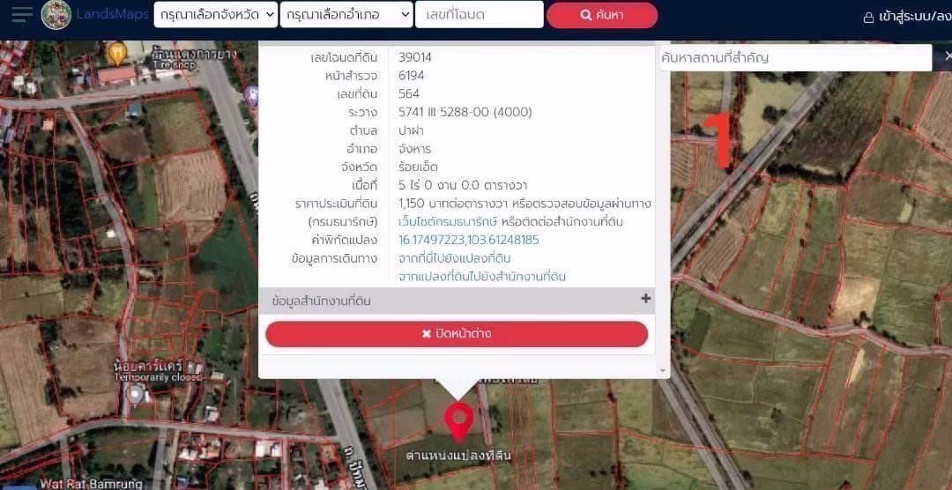Click the important place search field
Screen dimensions: 952x490
click(x=793, y=57)
